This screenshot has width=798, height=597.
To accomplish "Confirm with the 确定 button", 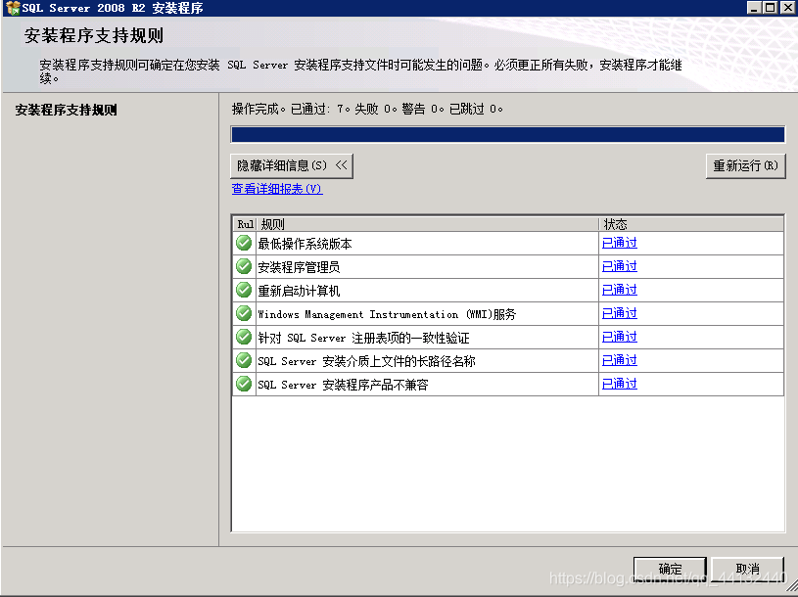I will coord(670,568).
